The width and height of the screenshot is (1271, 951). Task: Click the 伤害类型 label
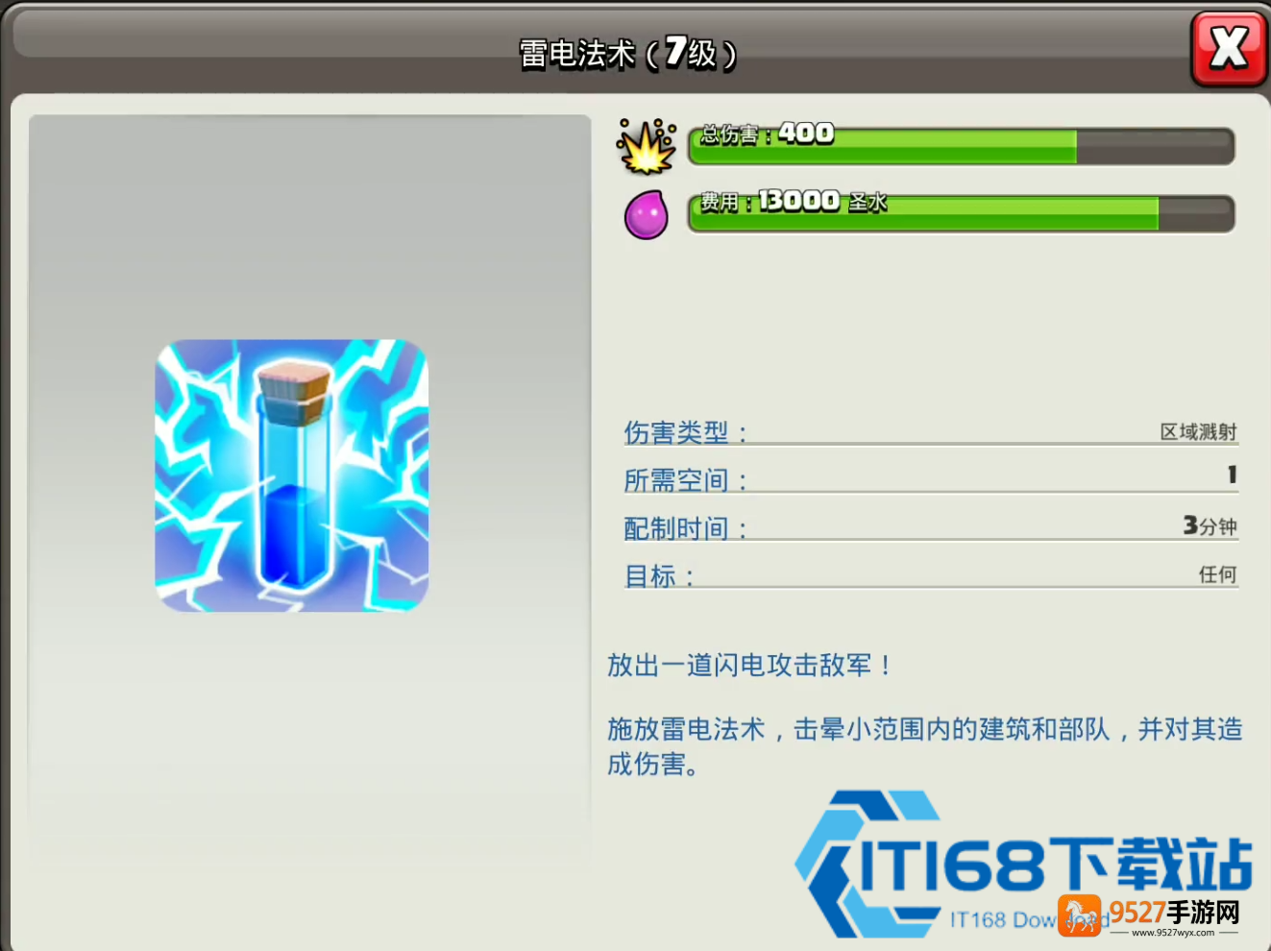[685, 432]
